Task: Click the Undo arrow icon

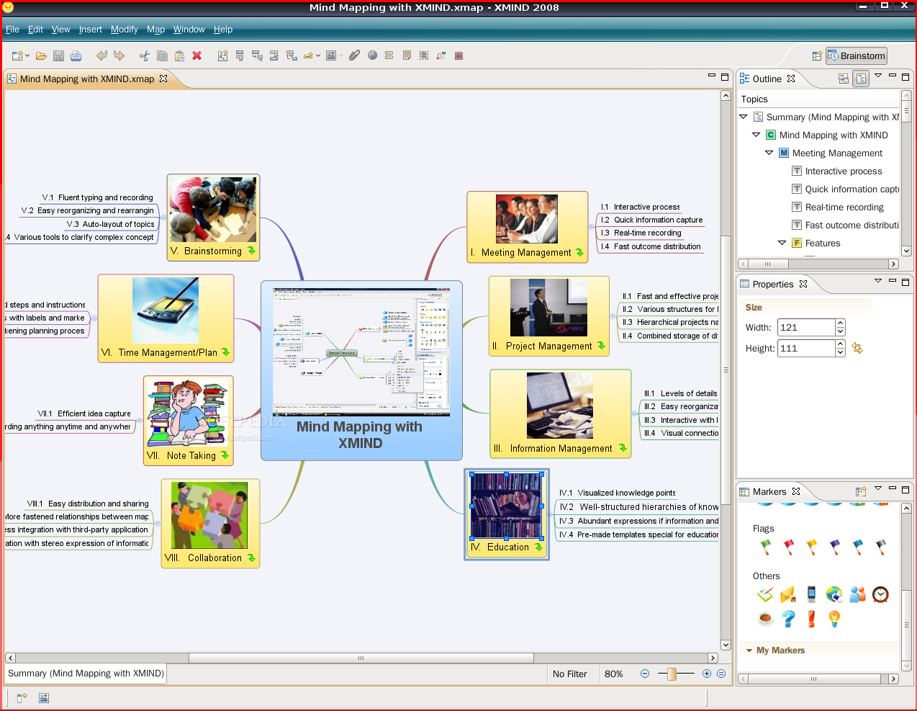Action: click(101, 55)
